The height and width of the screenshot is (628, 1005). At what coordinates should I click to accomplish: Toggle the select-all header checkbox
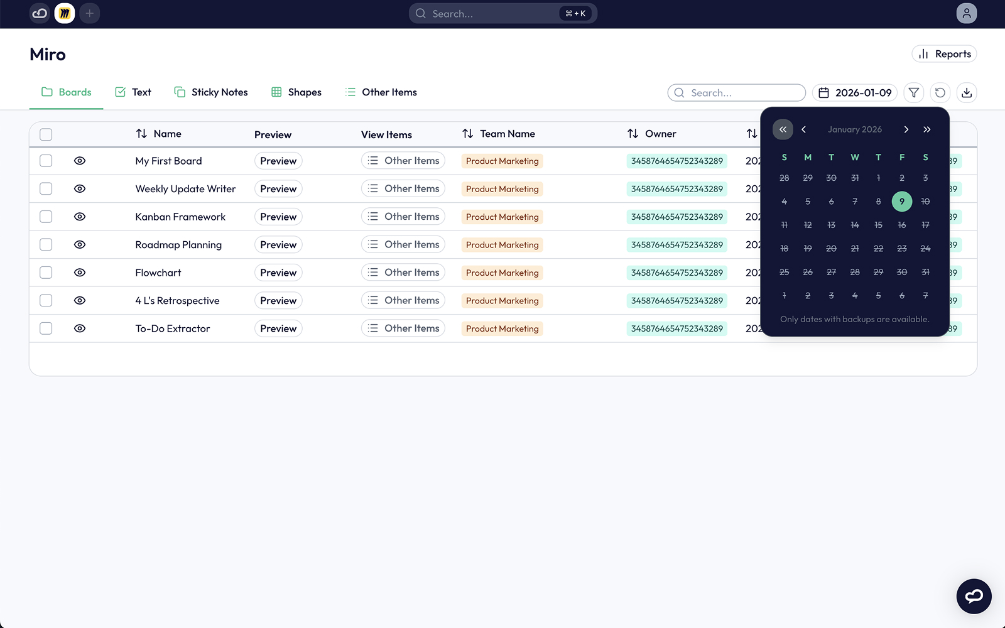click(46, 134)
